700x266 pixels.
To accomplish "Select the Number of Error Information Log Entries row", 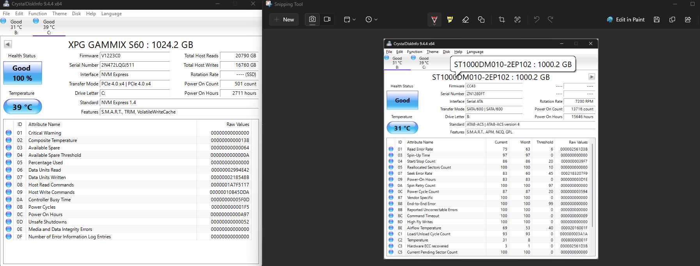I will [128, 237].
